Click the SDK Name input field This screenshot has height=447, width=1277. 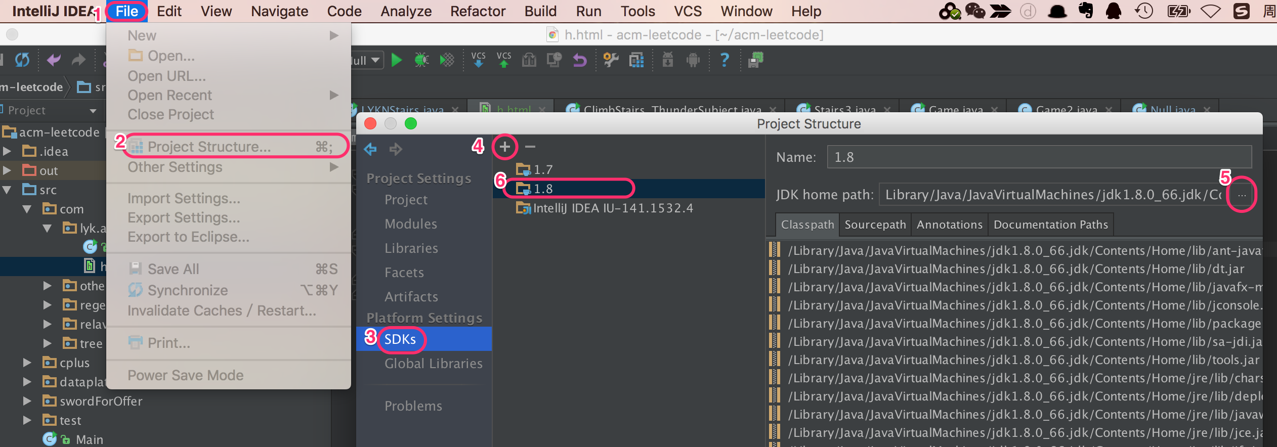1039,157
